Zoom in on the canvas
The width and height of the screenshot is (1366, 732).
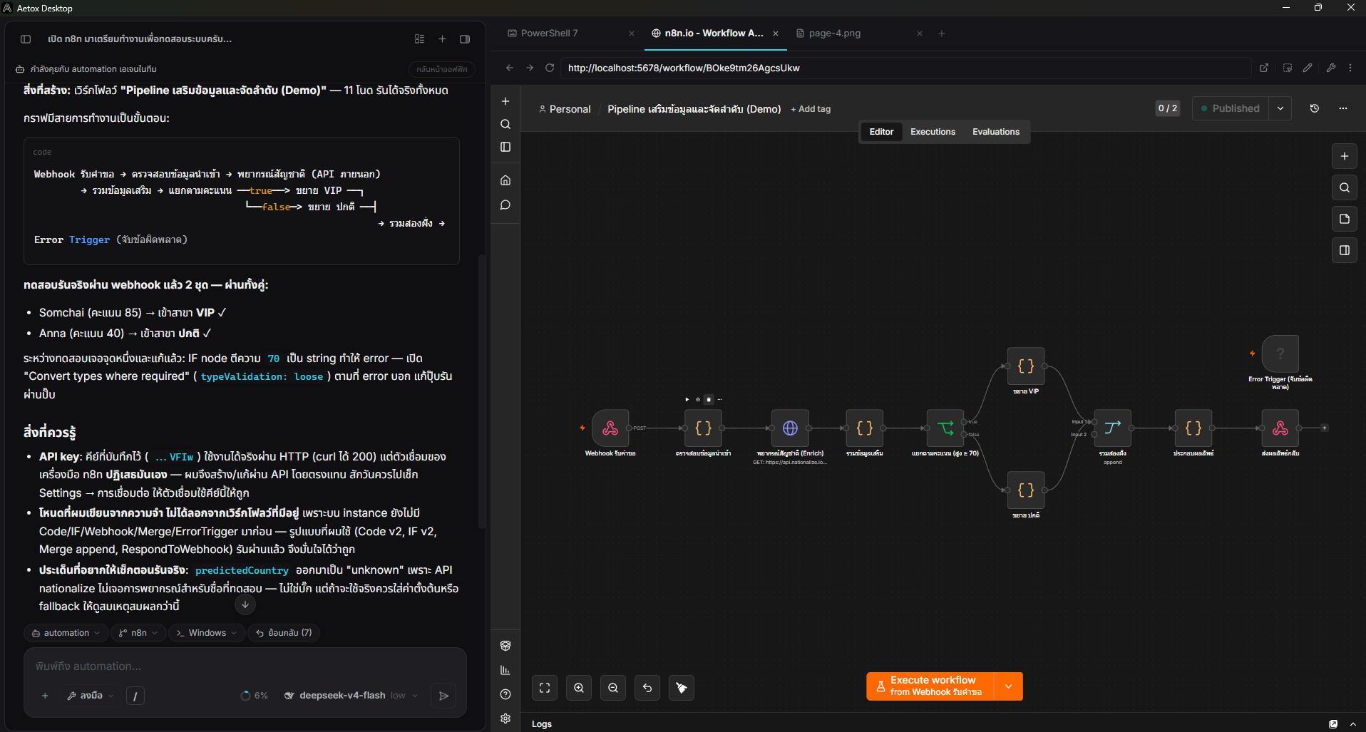click(x=579, y=688)
